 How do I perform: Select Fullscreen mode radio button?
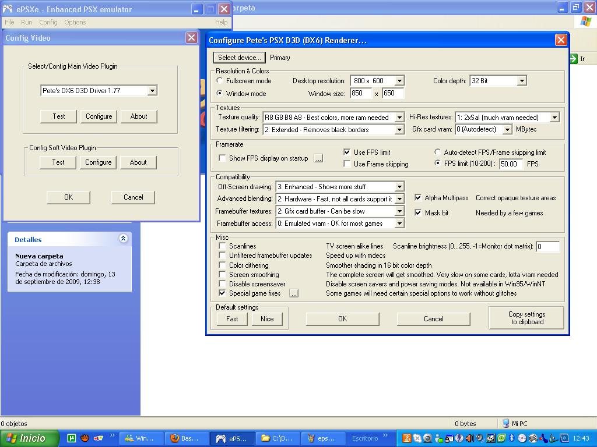[220, 81]
